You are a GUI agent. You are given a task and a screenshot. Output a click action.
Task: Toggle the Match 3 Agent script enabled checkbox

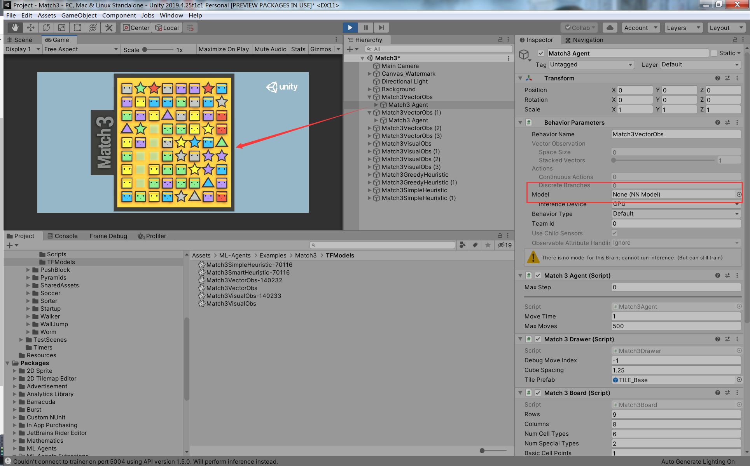(538, 275)
